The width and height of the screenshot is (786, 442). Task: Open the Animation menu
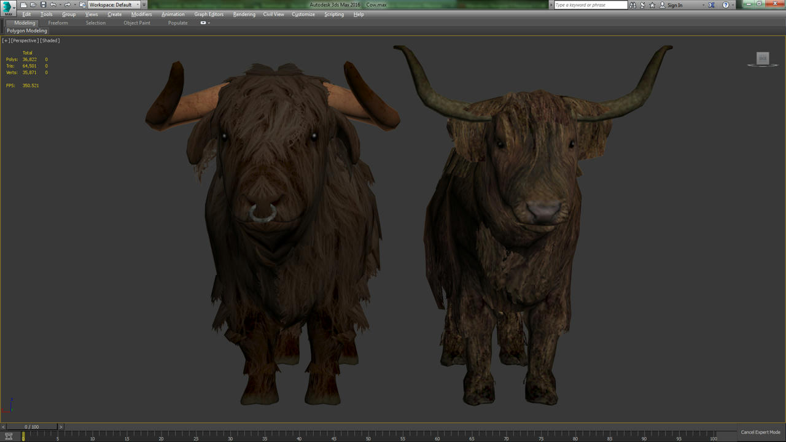click(x=173, y=14)
